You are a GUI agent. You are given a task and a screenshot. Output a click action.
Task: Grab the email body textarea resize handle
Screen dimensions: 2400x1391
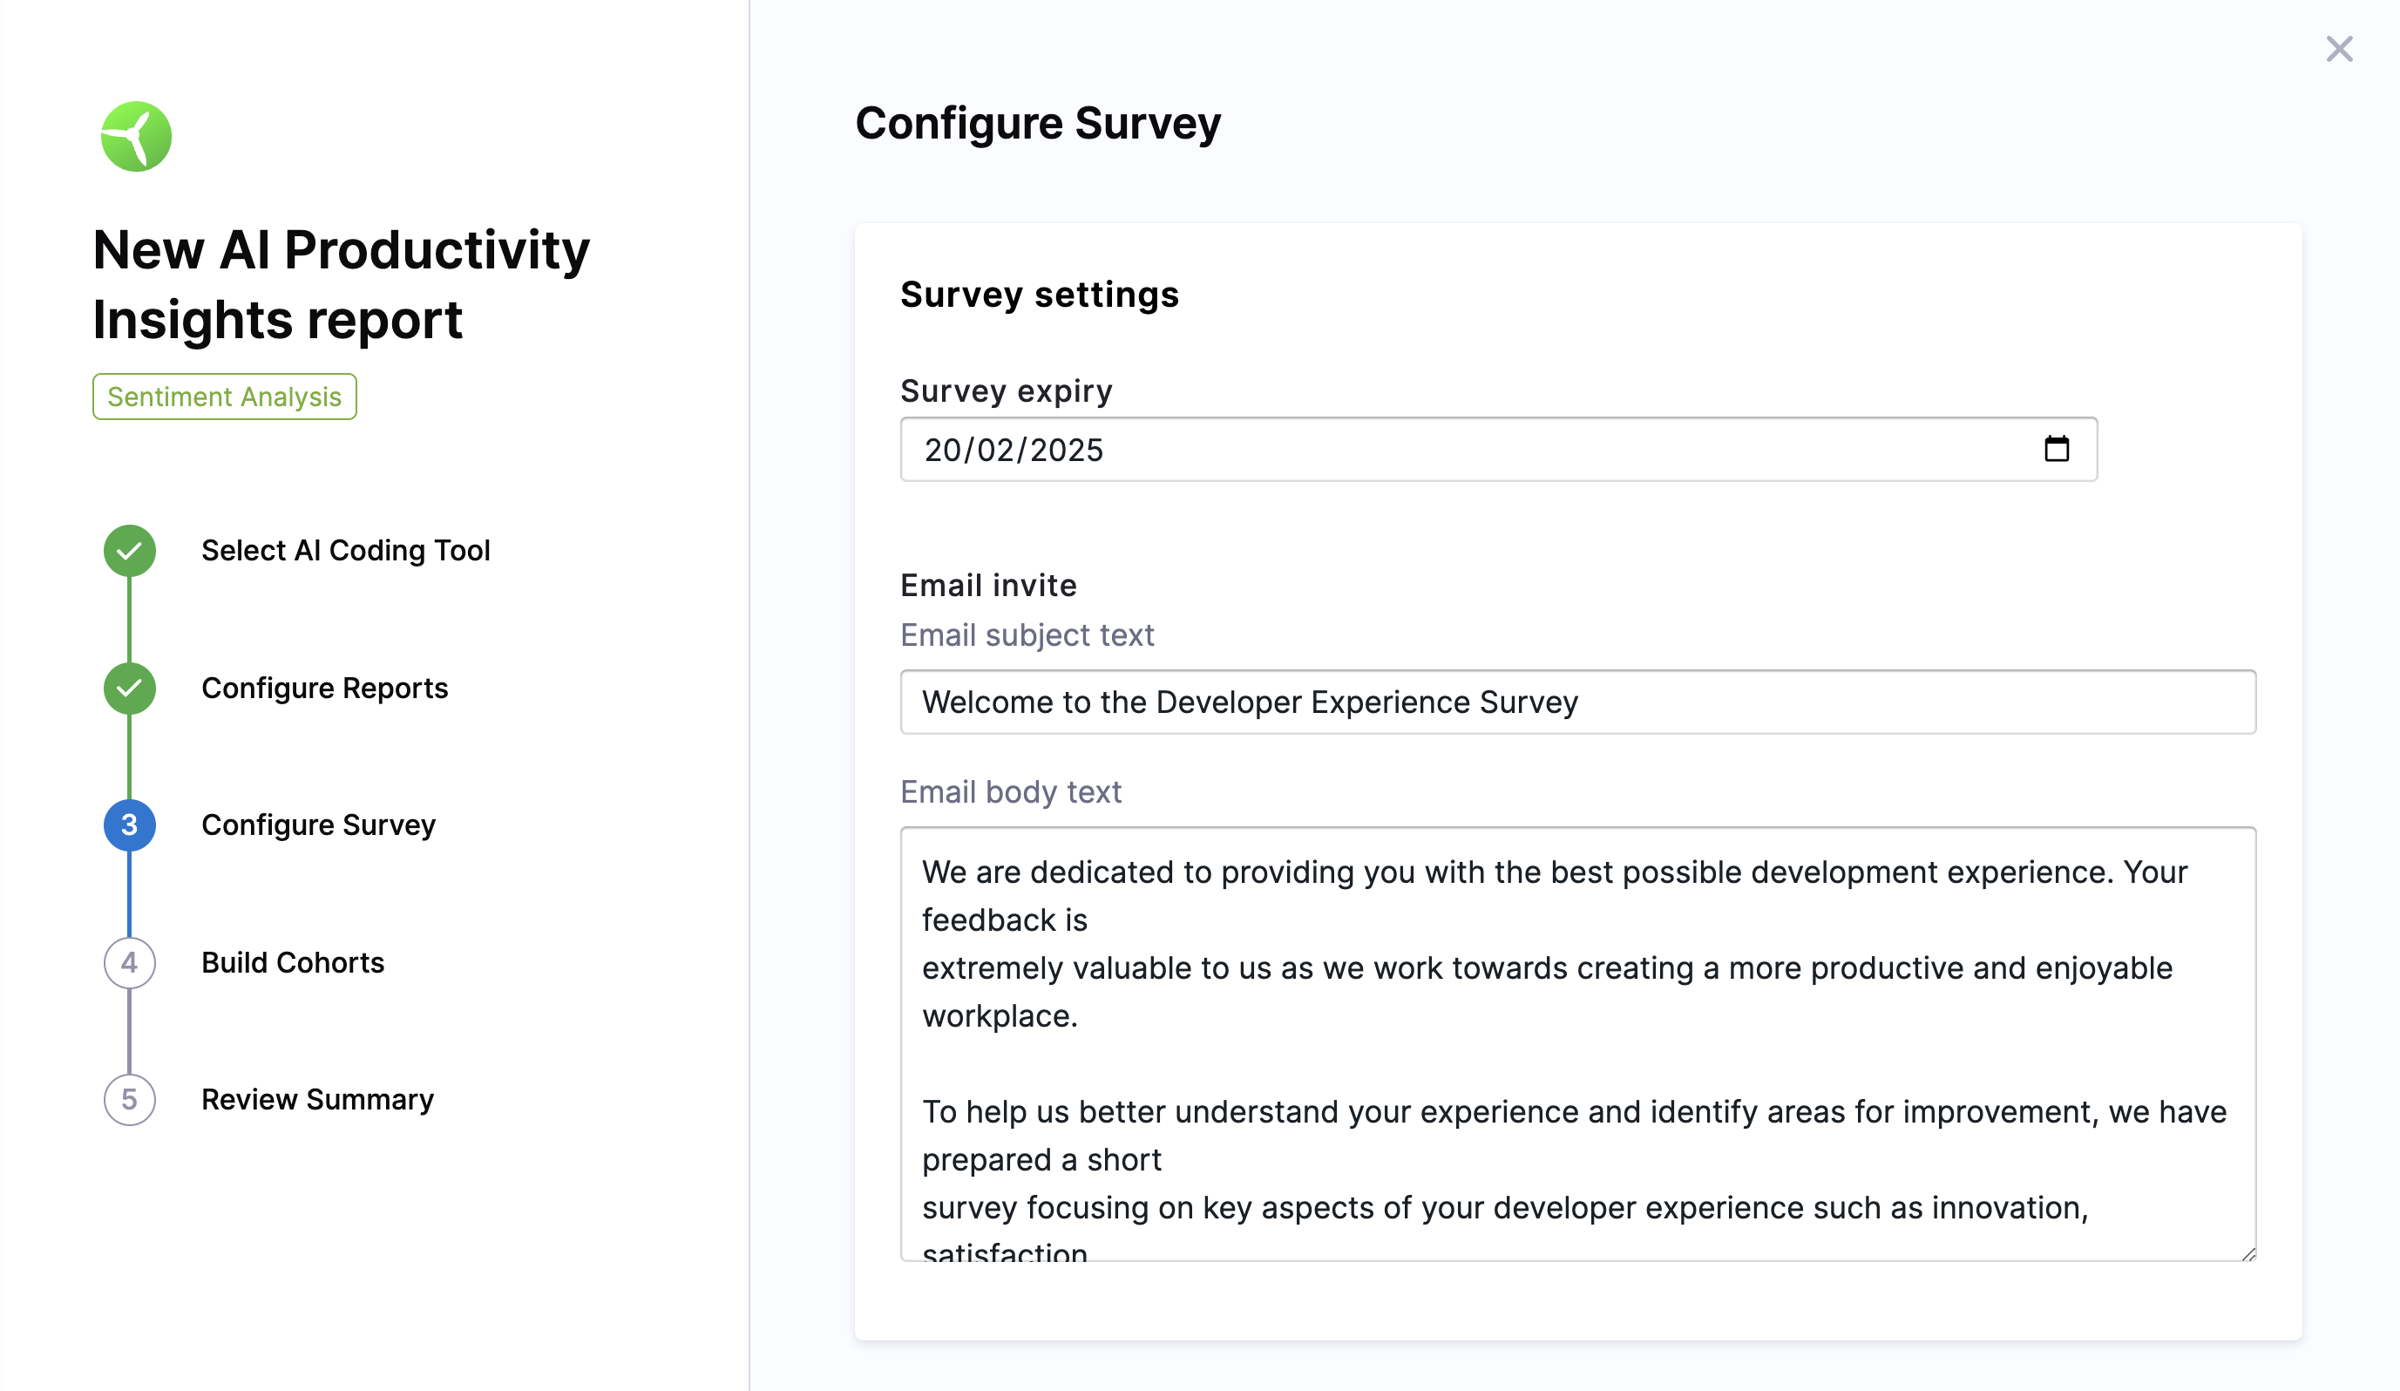2248,1255
